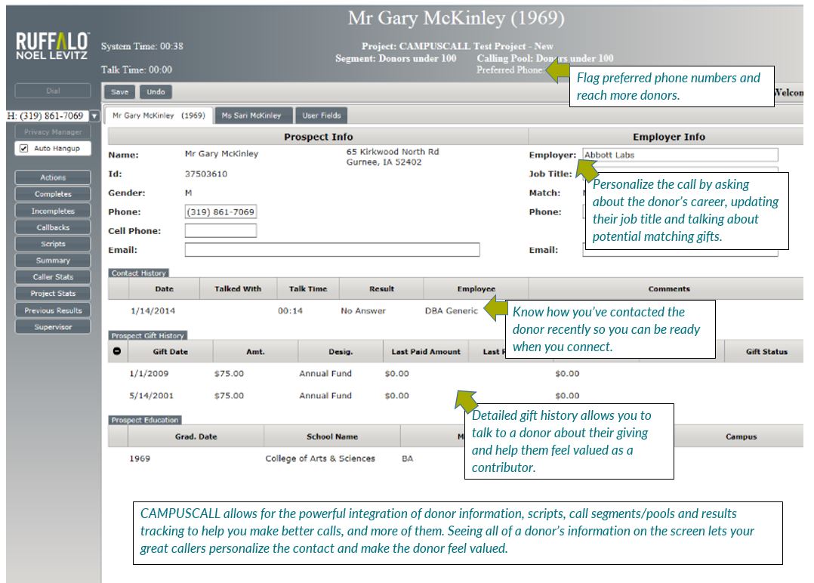Open Privacy Manager

(x=53, y=132)
